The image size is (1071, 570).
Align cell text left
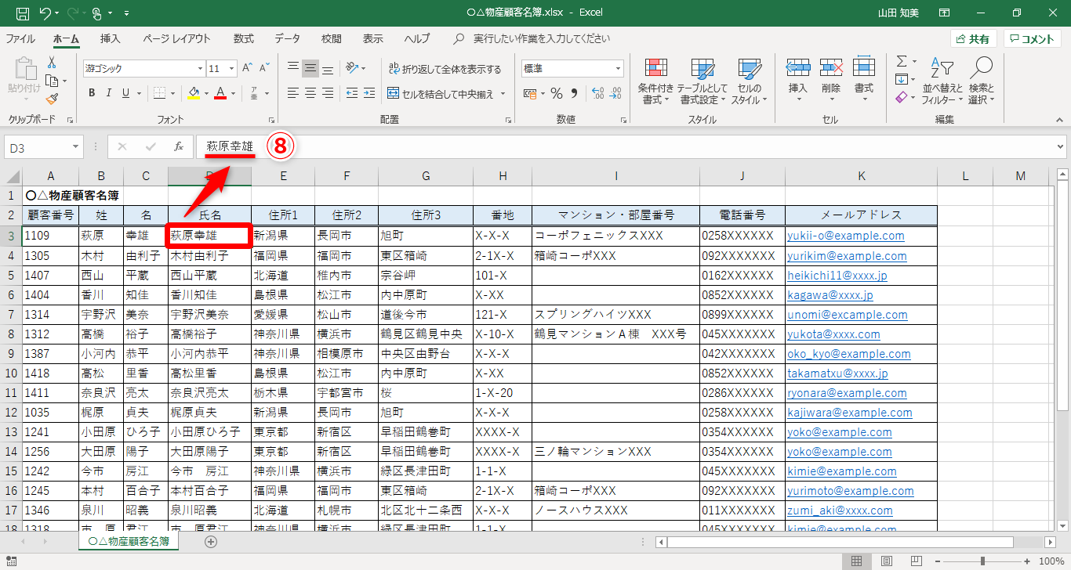pyautogui.click(x=293, y=93)
